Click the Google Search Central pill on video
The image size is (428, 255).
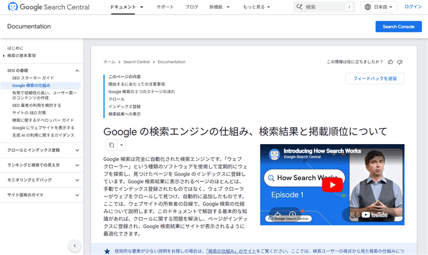(x=289, y=218)
